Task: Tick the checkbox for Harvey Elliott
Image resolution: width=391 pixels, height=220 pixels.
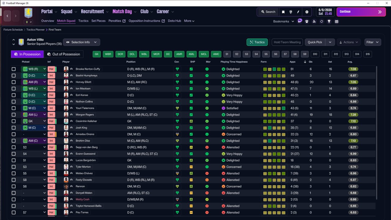Action: pyautogui.click(x=13, y=82)
